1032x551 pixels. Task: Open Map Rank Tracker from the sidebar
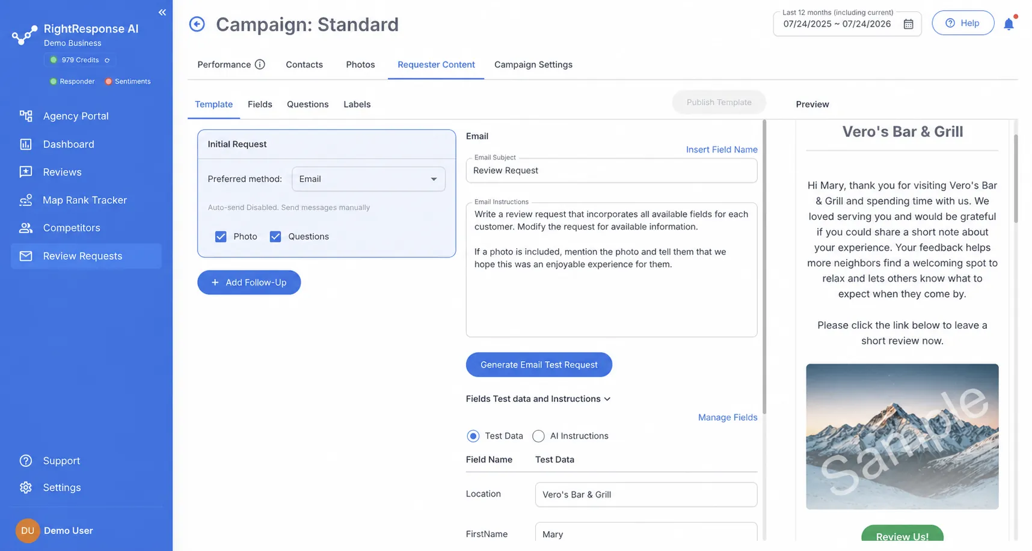86,200
